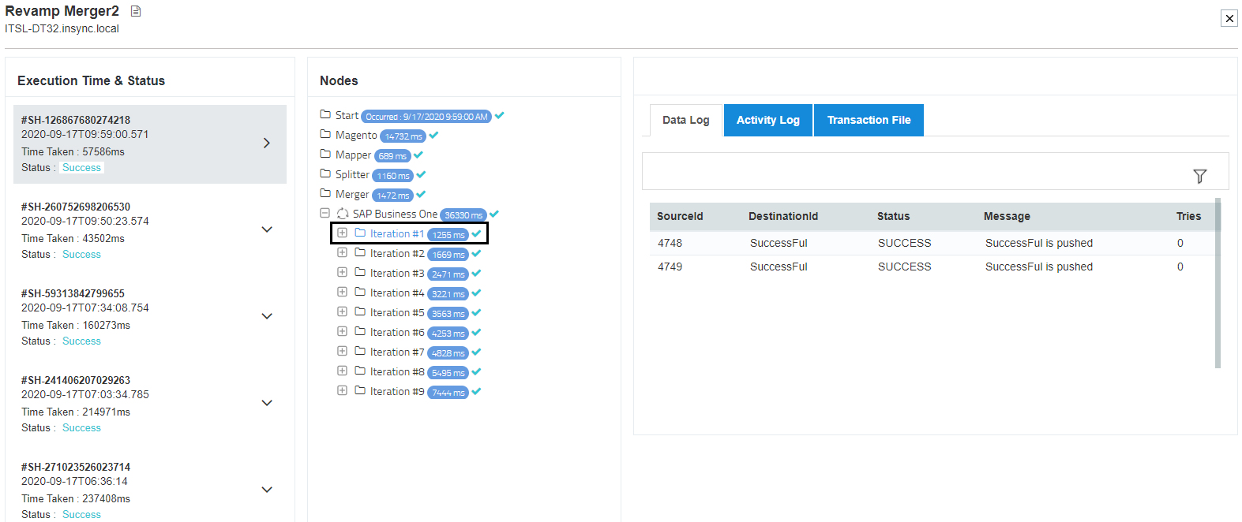Click the Magento node folder icon
Viewport: 1242px width, 522px height.
(325, 134)
